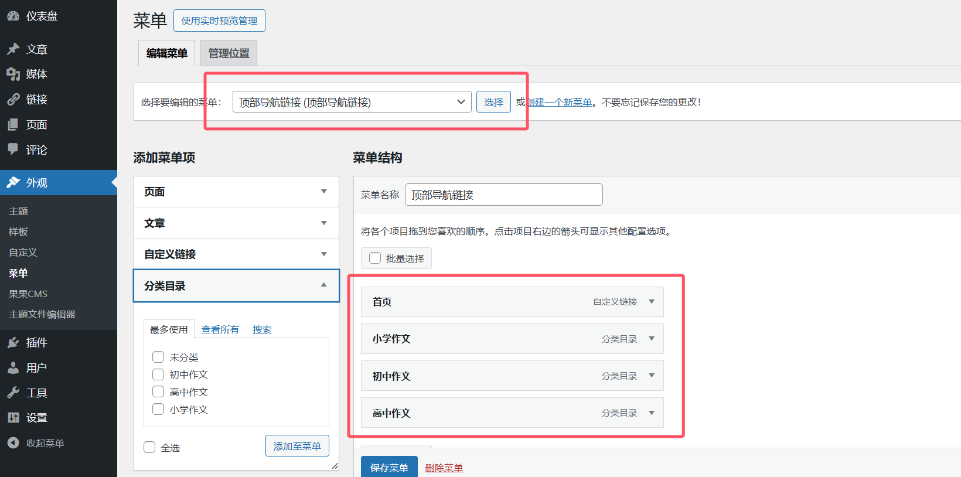Click the 选择 button beside menu dropdown
This screenshot has width=961, height=477.
(x=493, y=102)
